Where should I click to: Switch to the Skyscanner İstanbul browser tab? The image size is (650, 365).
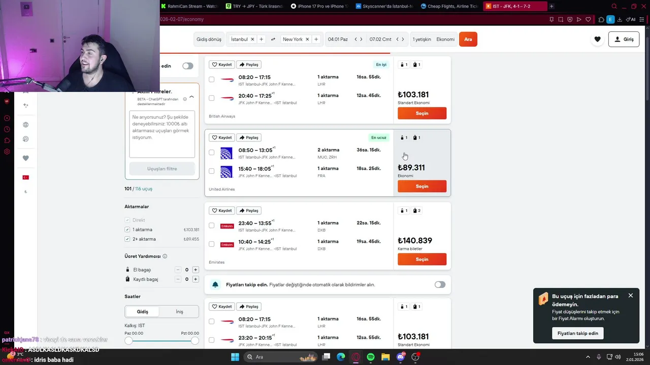384,6
